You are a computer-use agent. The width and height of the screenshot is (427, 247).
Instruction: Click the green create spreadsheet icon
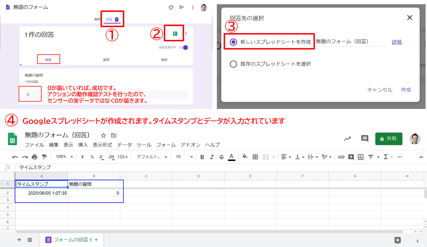(x=175, y=34)
